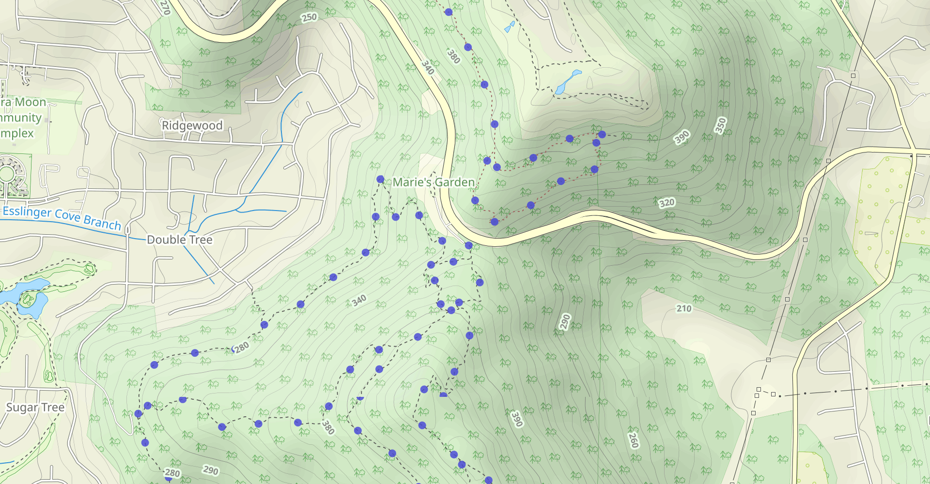Select the 260 contour elevation label

coord(633,440)
